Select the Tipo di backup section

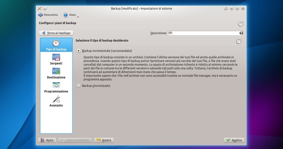56,45
